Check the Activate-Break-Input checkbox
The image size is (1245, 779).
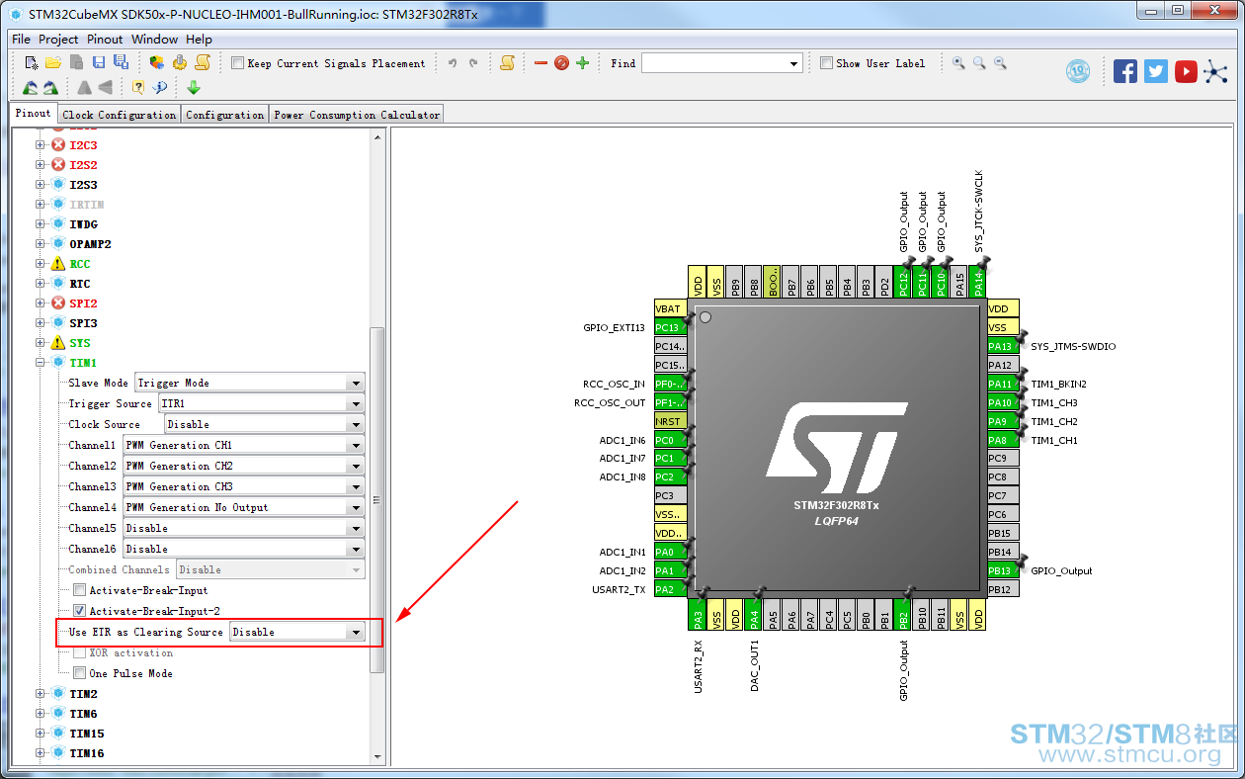[x=80, y=590]
